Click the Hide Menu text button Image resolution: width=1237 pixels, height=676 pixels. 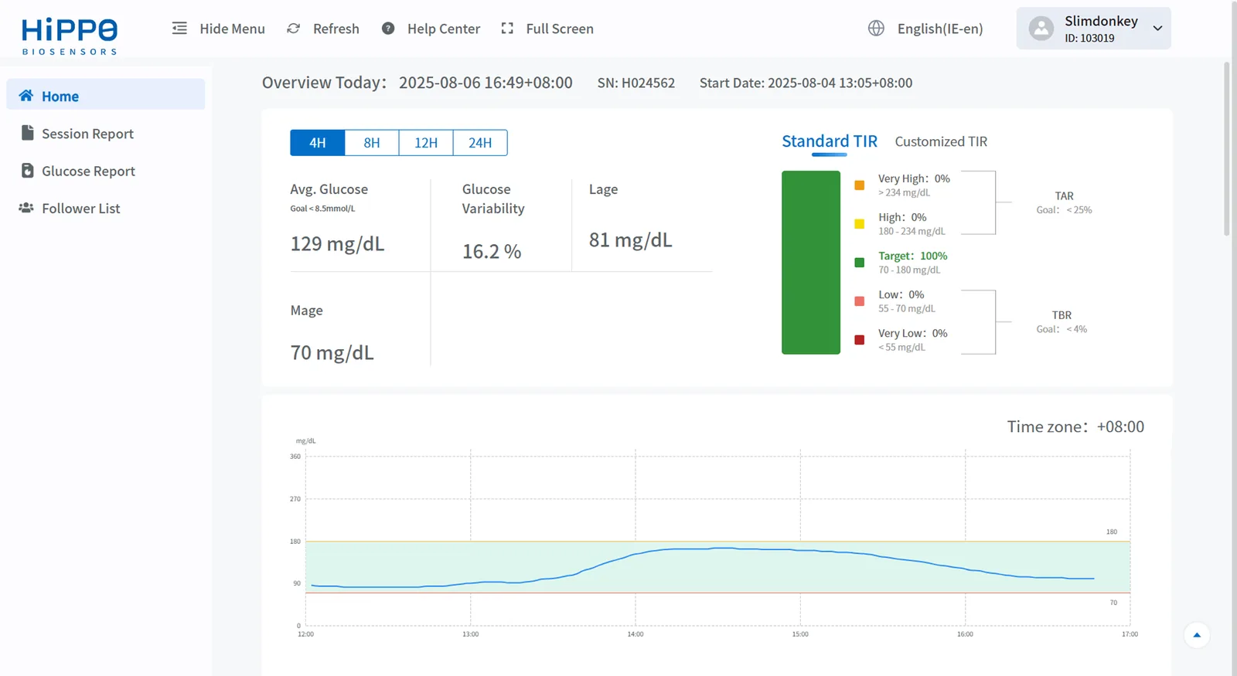[232, 29]
